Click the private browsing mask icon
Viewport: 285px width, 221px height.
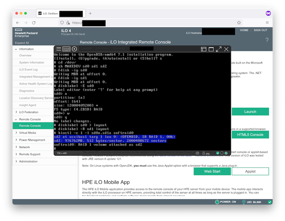tap(268, 13)
